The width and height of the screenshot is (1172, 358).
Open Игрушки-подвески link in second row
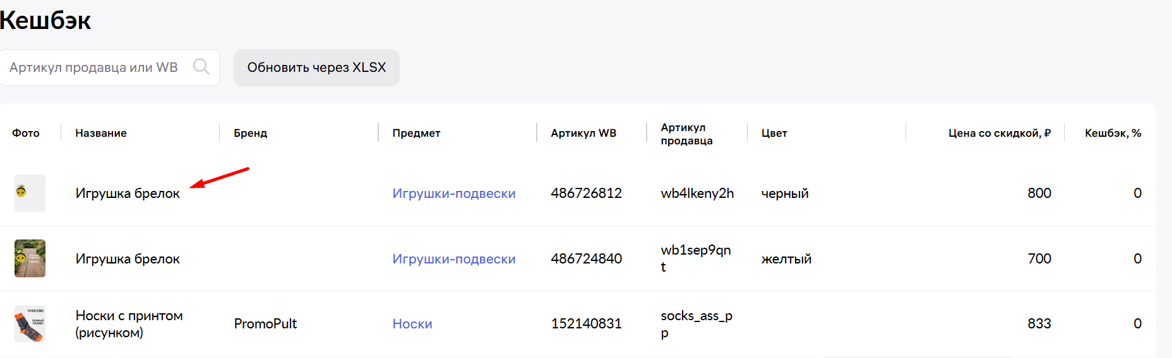pyautogui.click(x=453, y=259)
